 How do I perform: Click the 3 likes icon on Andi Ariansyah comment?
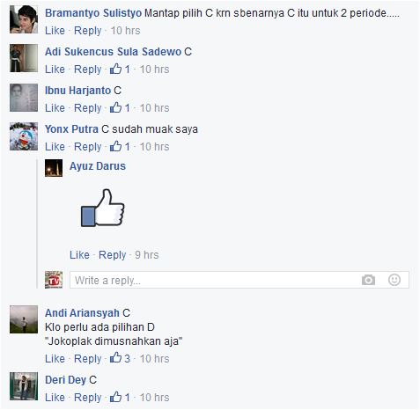[x=120, y=358]
